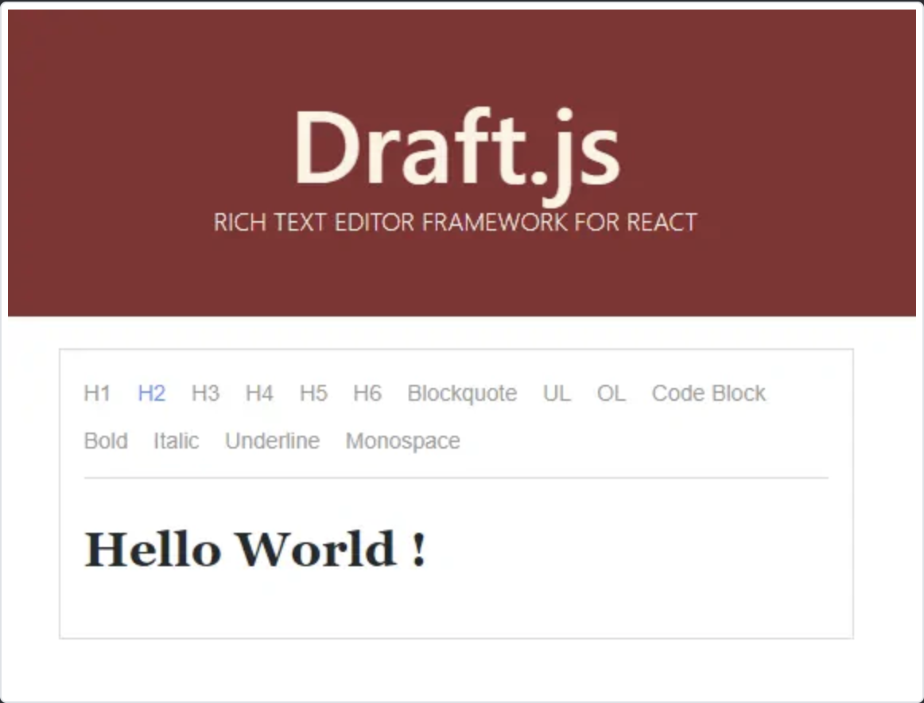The height and width of the screenshot is (703, 924).
Task: Apply the H3 heading style
Action: 205,393
